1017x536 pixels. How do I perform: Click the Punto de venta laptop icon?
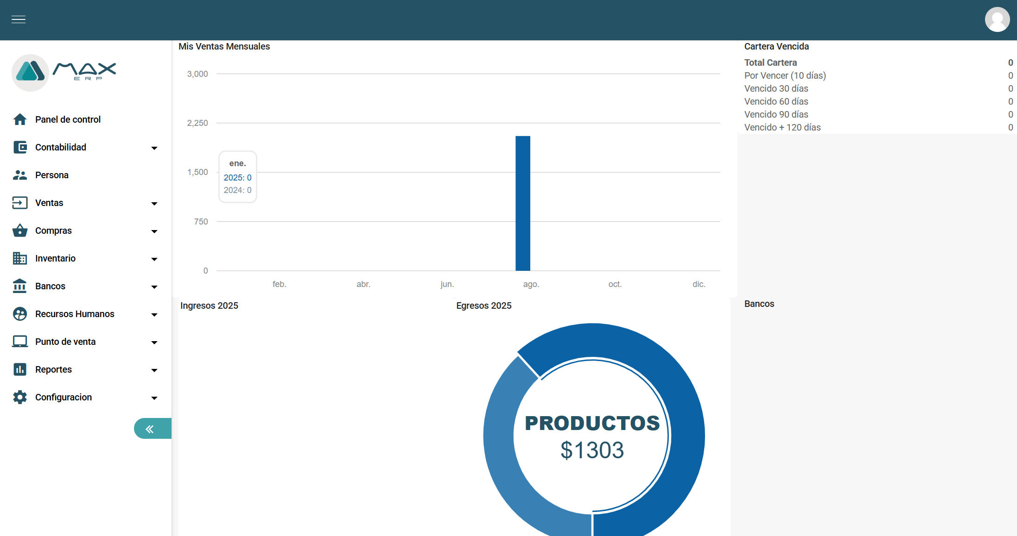20,342
